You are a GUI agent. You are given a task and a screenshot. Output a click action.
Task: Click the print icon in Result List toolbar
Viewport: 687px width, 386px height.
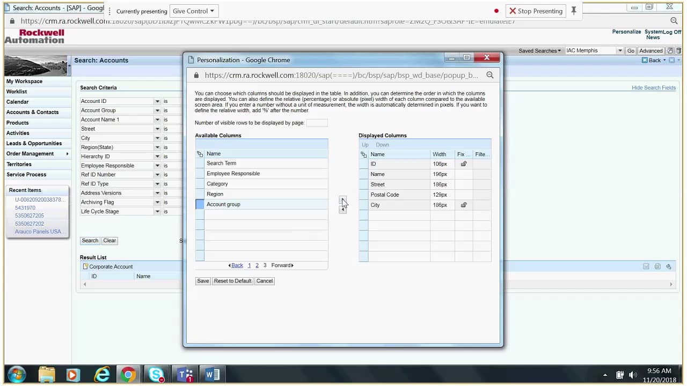657,266
